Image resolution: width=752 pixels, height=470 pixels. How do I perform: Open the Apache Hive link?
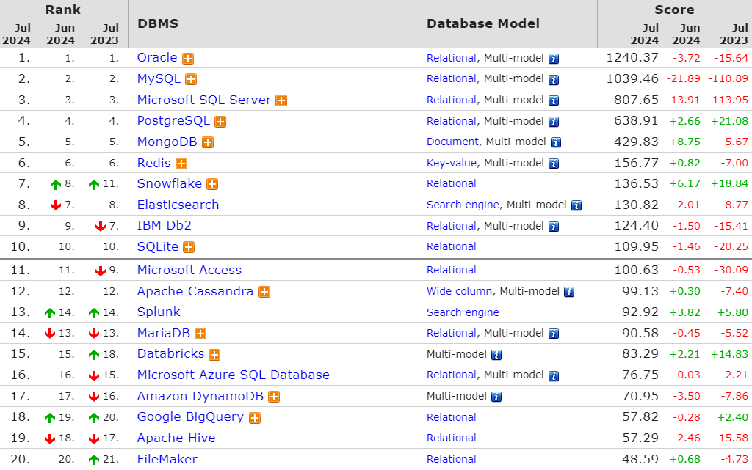pos(176,438)
